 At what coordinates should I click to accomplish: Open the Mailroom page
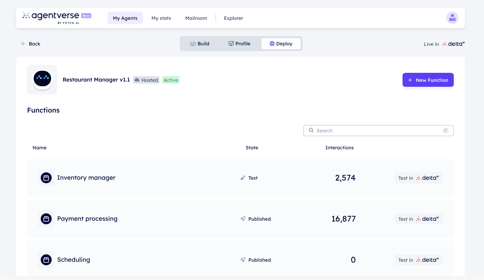(x=196, y=18)
